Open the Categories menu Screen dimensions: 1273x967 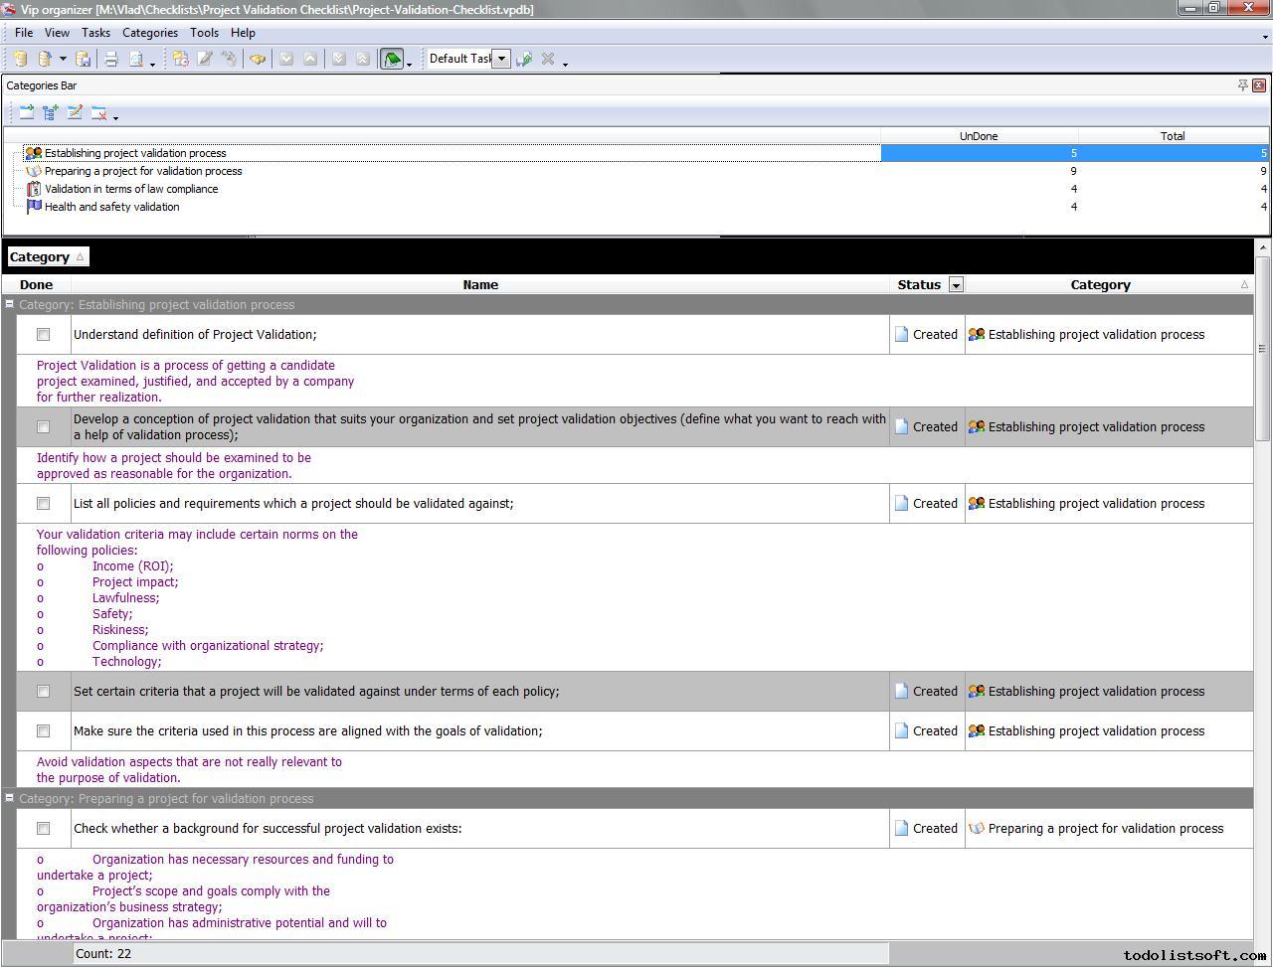coord(150,33)
